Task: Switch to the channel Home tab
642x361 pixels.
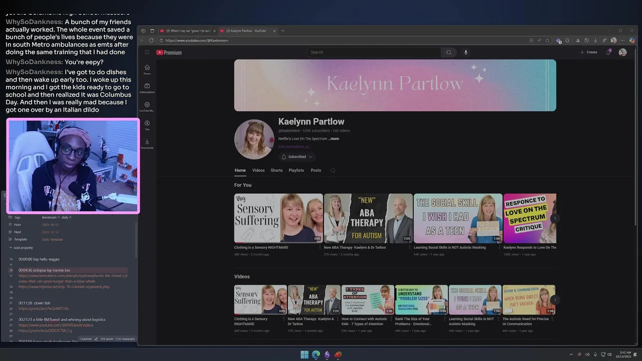Action: point(240,170)
